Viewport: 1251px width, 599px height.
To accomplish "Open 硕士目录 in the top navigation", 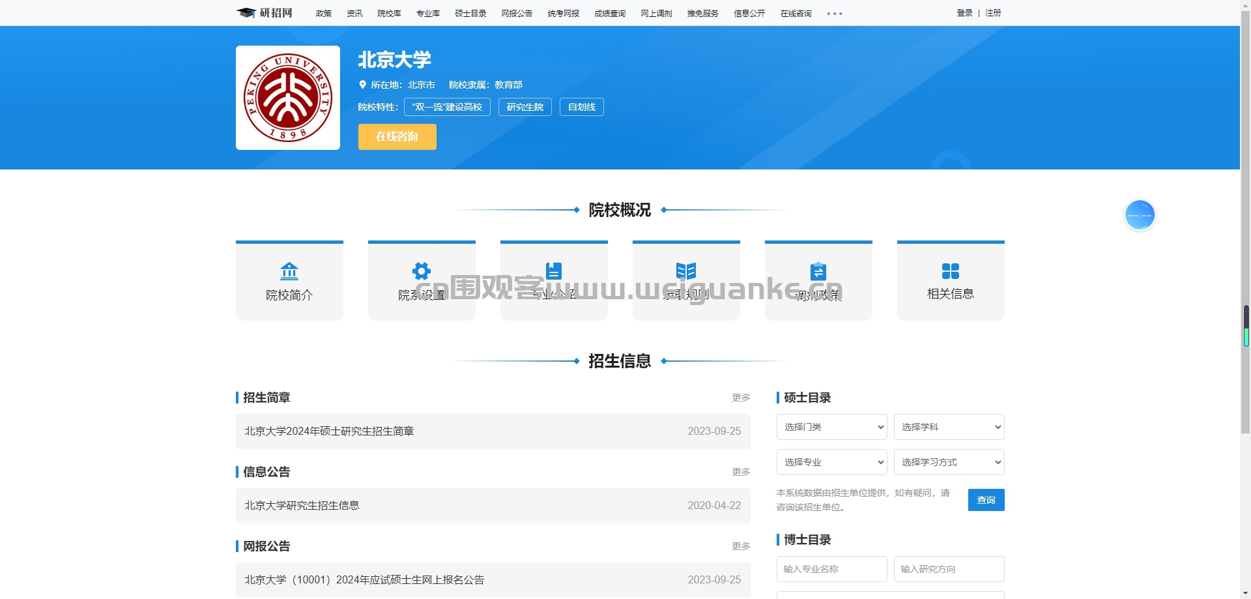I will tap(470, 13).
